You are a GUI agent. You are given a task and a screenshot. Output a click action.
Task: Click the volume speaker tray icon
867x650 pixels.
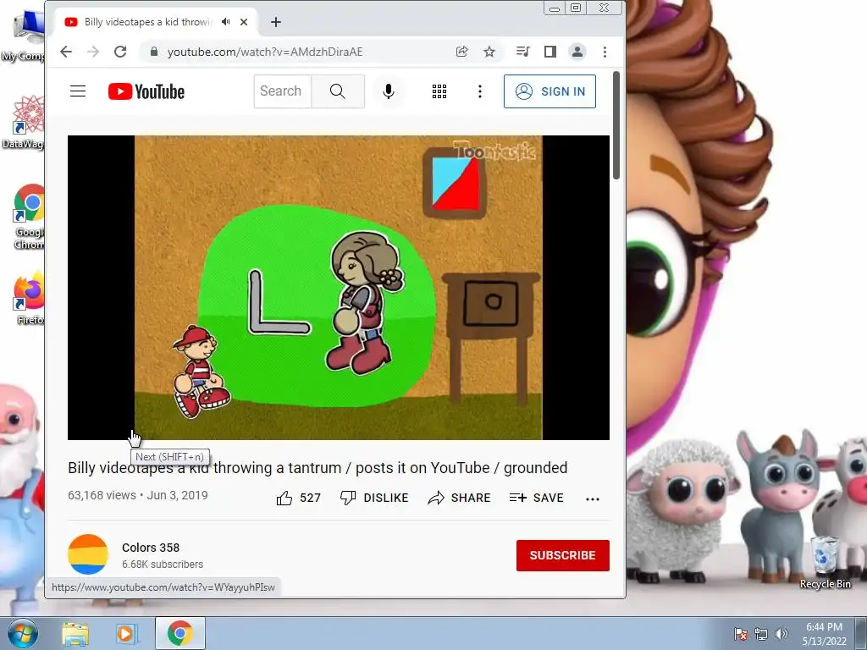pyautogui.click(x=781, y=634)
